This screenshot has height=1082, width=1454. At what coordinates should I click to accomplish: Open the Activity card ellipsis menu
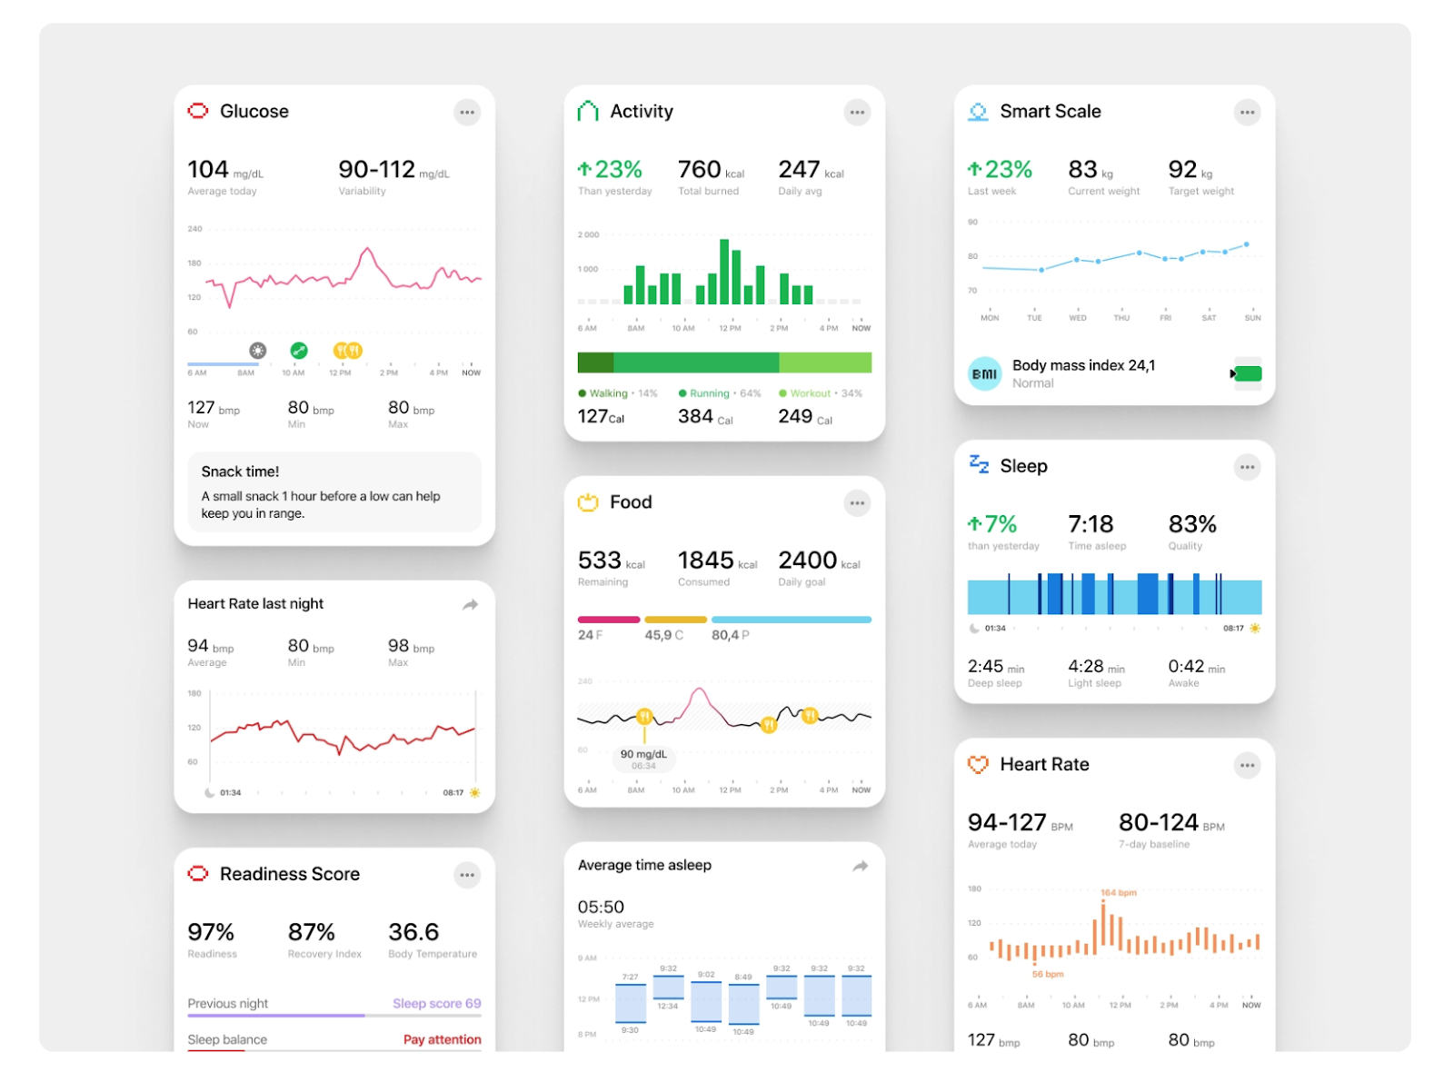(x=857, y=112)
